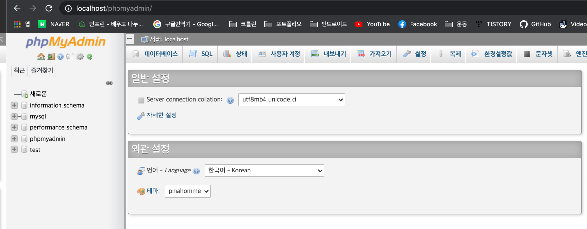Open phpMyAdmin documentation help icon

point(60,57)
